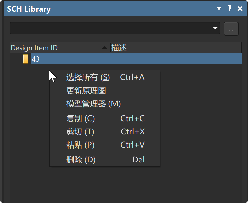Choose 更新原理图 from context menu
This screenshot has height=203, width=248.
point(86,91)
